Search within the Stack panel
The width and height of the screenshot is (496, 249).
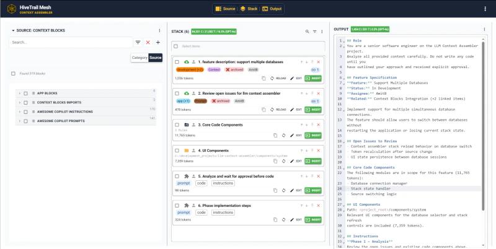click(307, 32)
